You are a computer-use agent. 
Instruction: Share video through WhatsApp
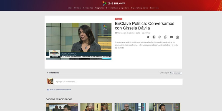[x=166, y=37]
